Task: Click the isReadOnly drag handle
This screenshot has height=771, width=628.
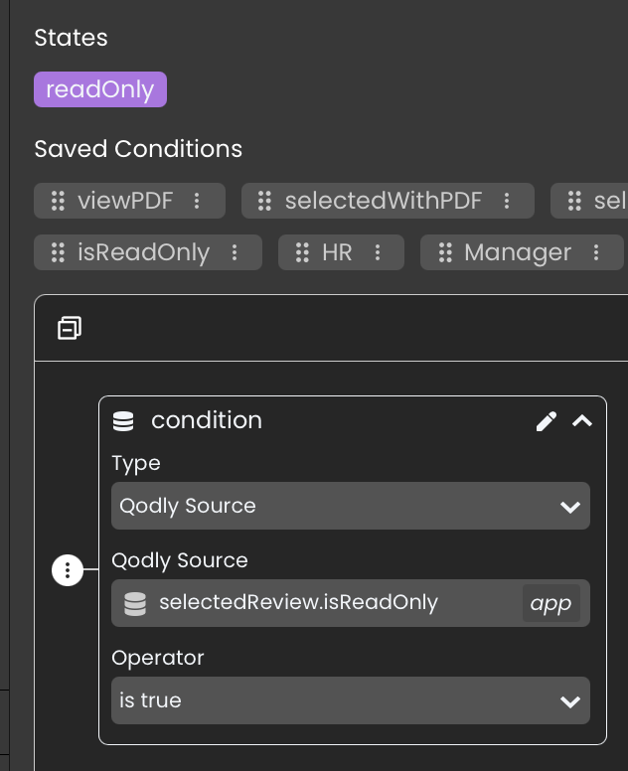Action: click(58, 252)
